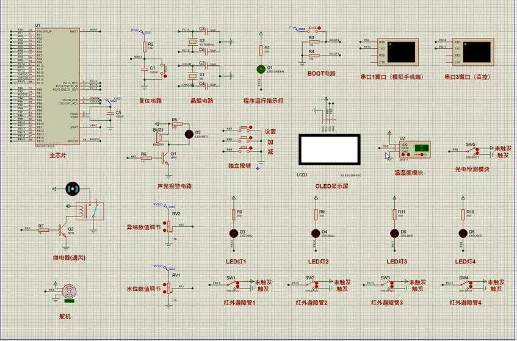Viewport: 517px width, 341px height.
Task: Select crystal X1 in the oscillator circuit
Action: [192, 76]
